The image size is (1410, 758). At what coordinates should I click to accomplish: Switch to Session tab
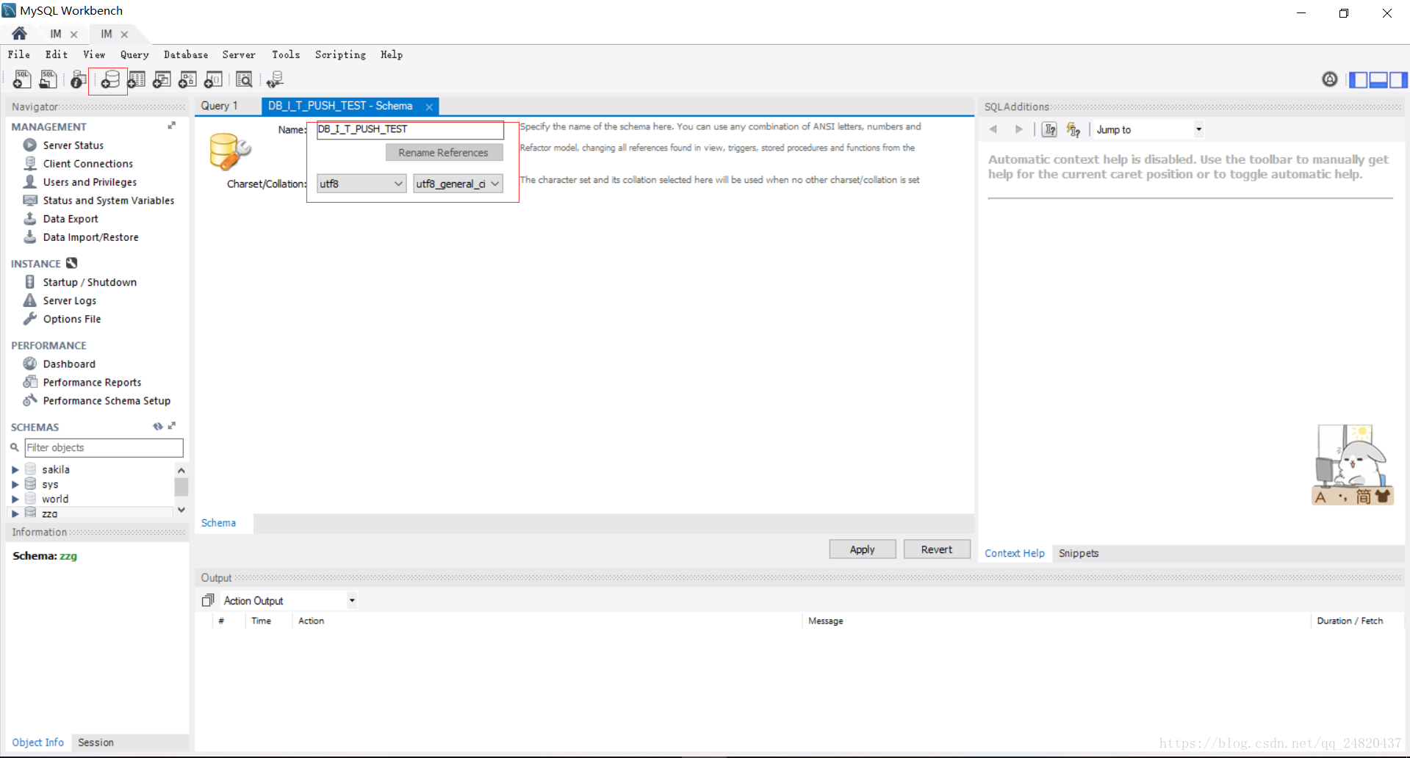96,743
